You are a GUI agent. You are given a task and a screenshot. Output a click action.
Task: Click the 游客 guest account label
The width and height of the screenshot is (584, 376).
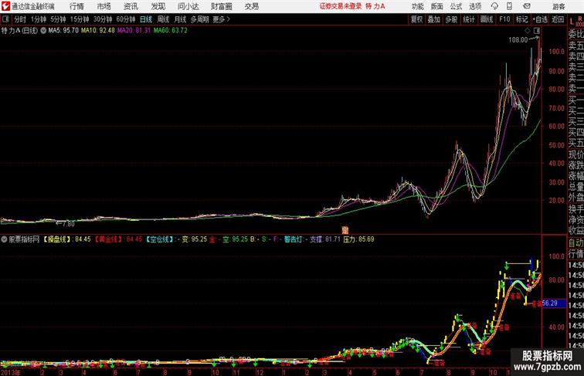point(559,6)
